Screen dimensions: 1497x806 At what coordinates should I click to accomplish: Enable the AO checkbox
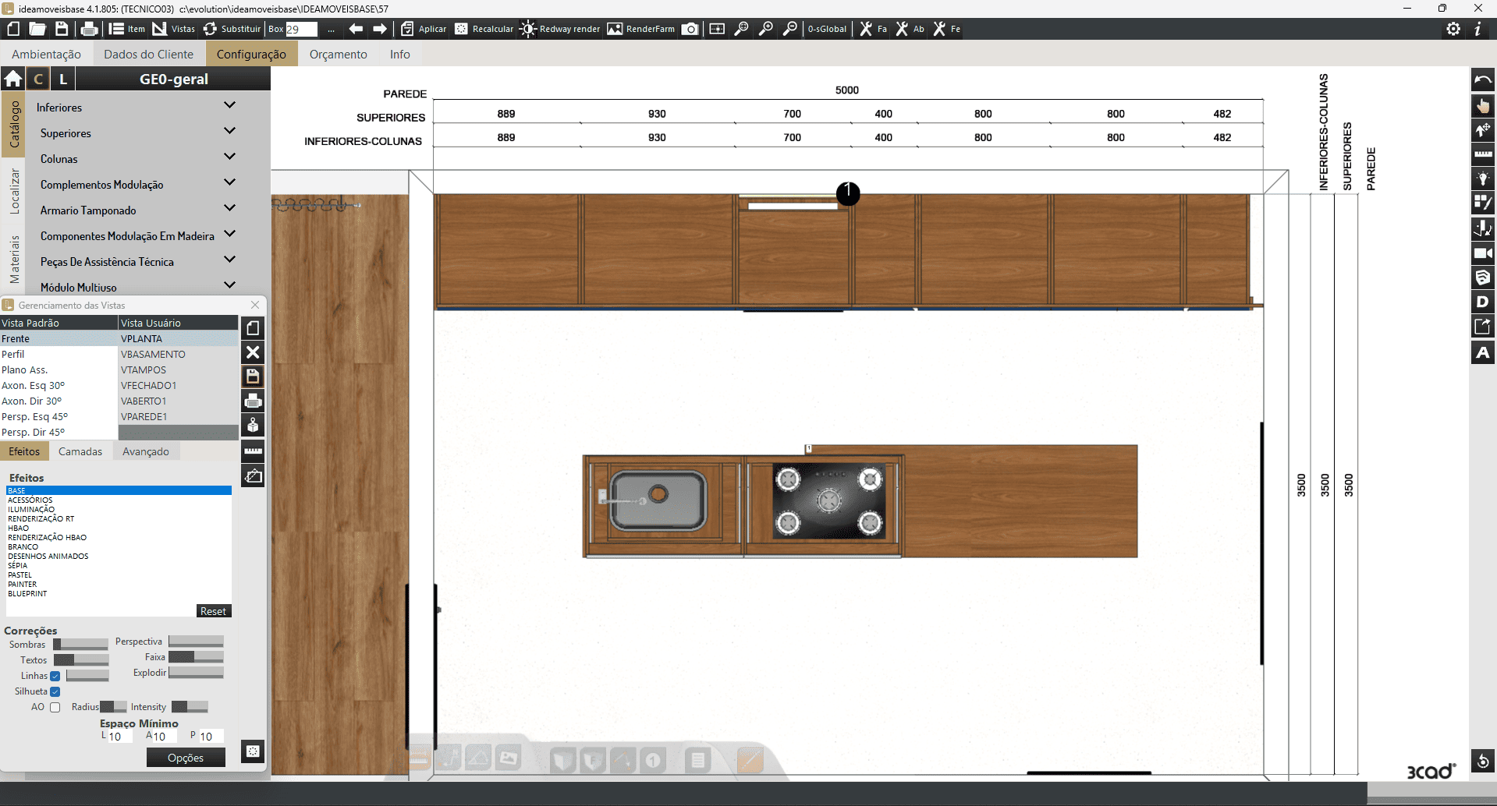[x=55, y=707]
